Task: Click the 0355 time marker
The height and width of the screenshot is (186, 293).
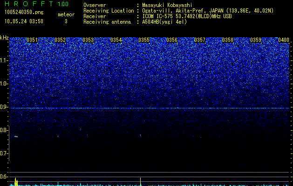Action: click(x=144, y=40)
